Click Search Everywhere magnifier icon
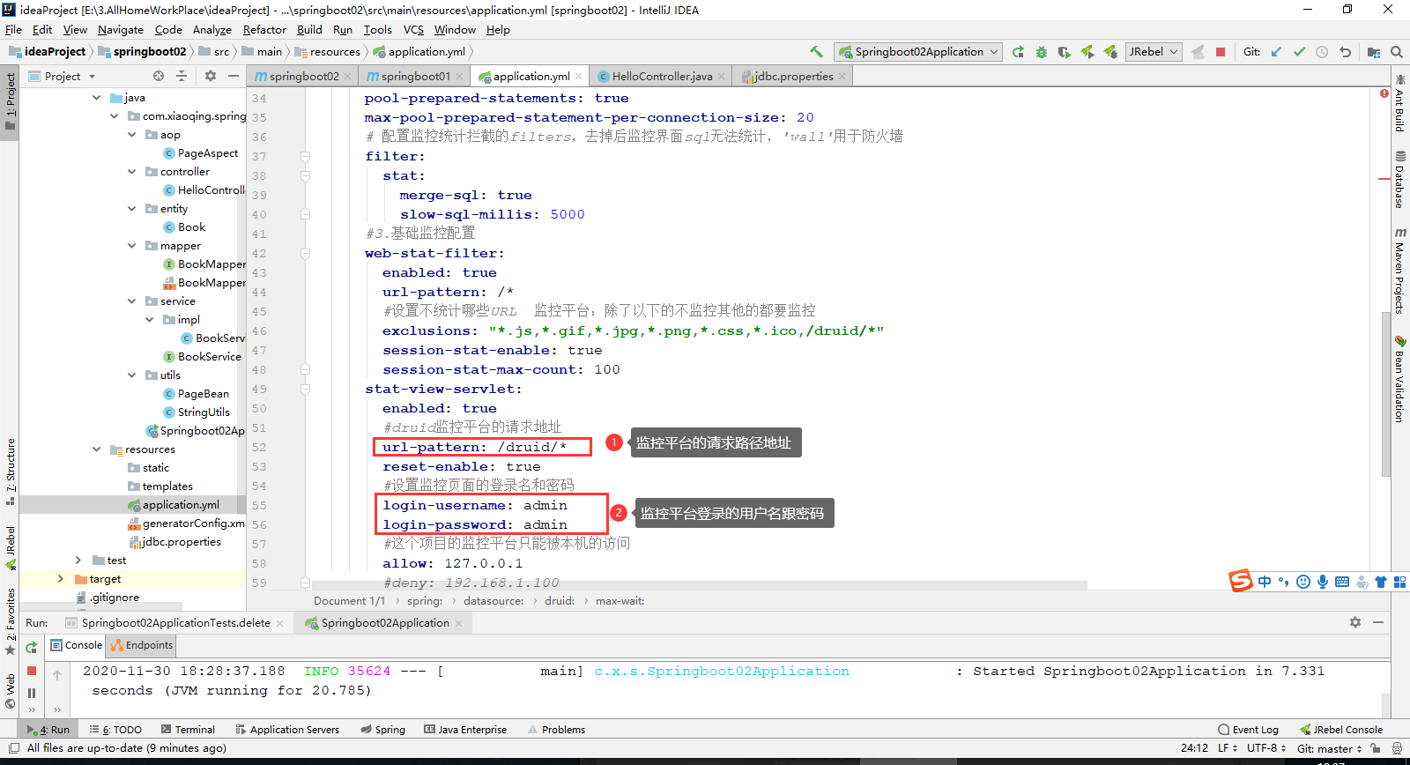Screen dimensions: 1410x765 point(1397,52)
